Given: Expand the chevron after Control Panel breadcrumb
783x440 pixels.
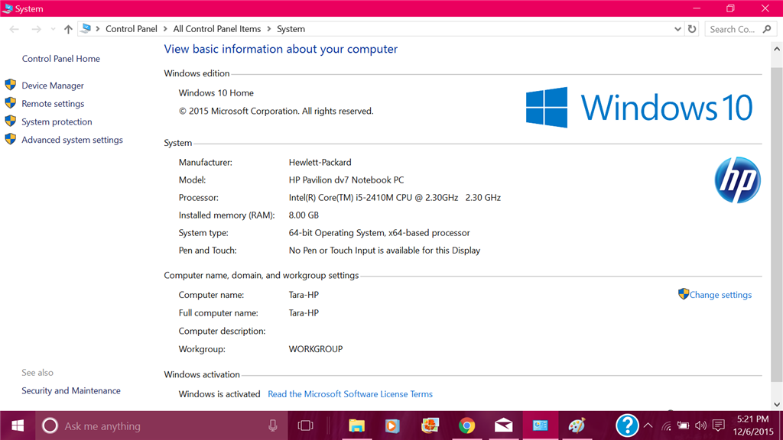Looking at the screenshot, I should (x=165, y=29).
